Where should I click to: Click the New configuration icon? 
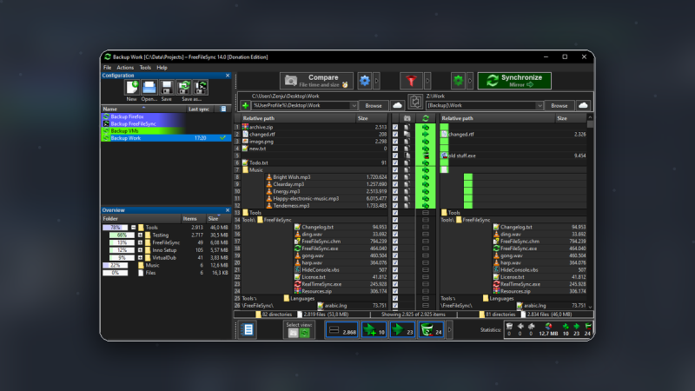coord(132,88)
